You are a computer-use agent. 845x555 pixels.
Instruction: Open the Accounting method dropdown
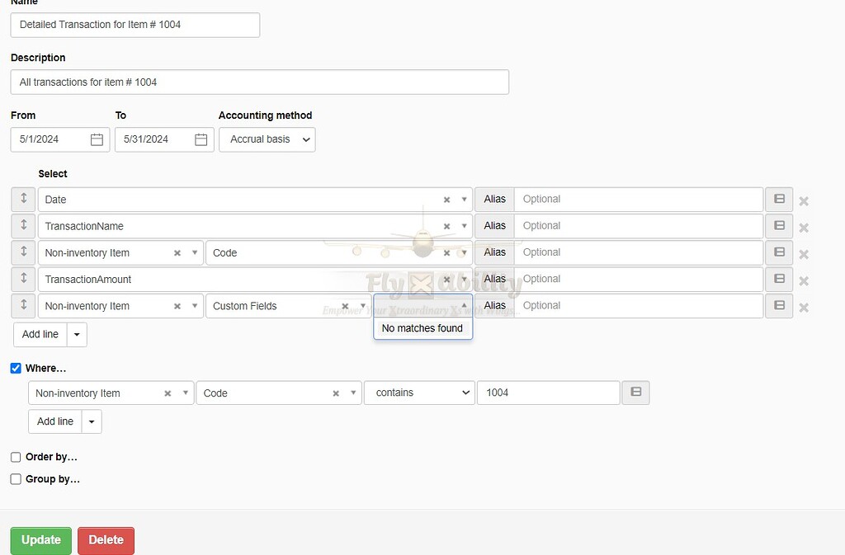267,139
